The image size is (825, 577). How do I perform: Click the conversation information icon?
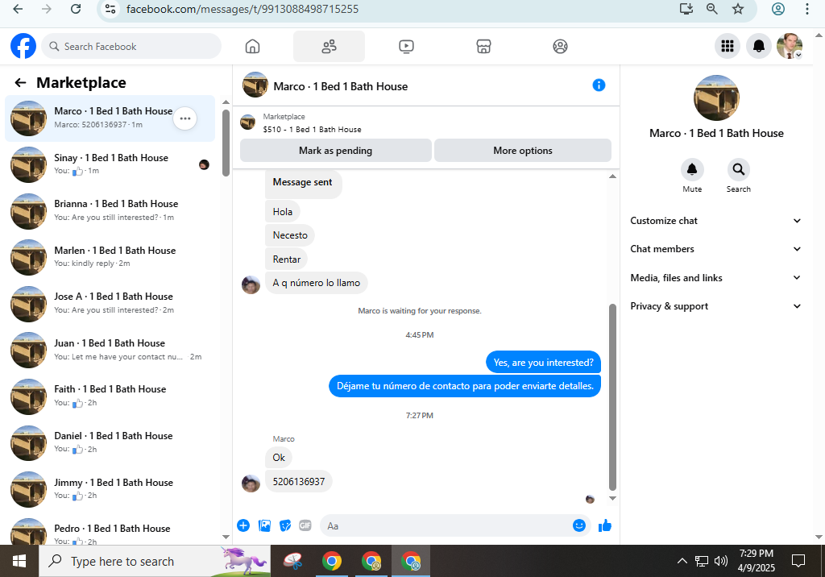[x=599, y=85]
